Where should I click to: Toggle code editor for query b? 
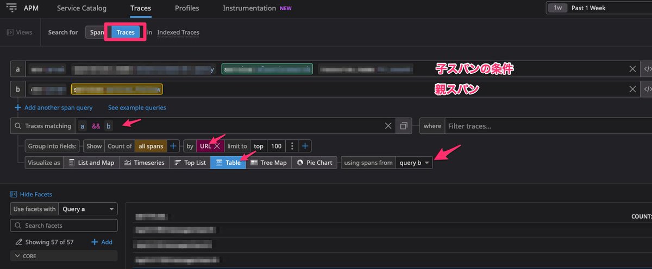[x=647, y=89]
